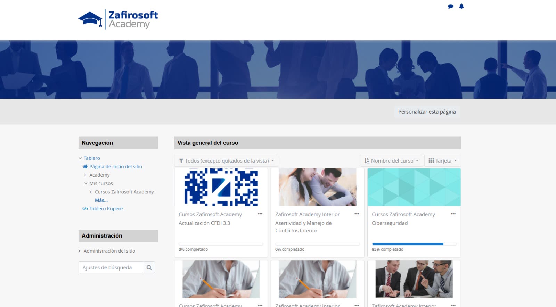
Task: Click the 85% completado text
Action: [387, 249]
